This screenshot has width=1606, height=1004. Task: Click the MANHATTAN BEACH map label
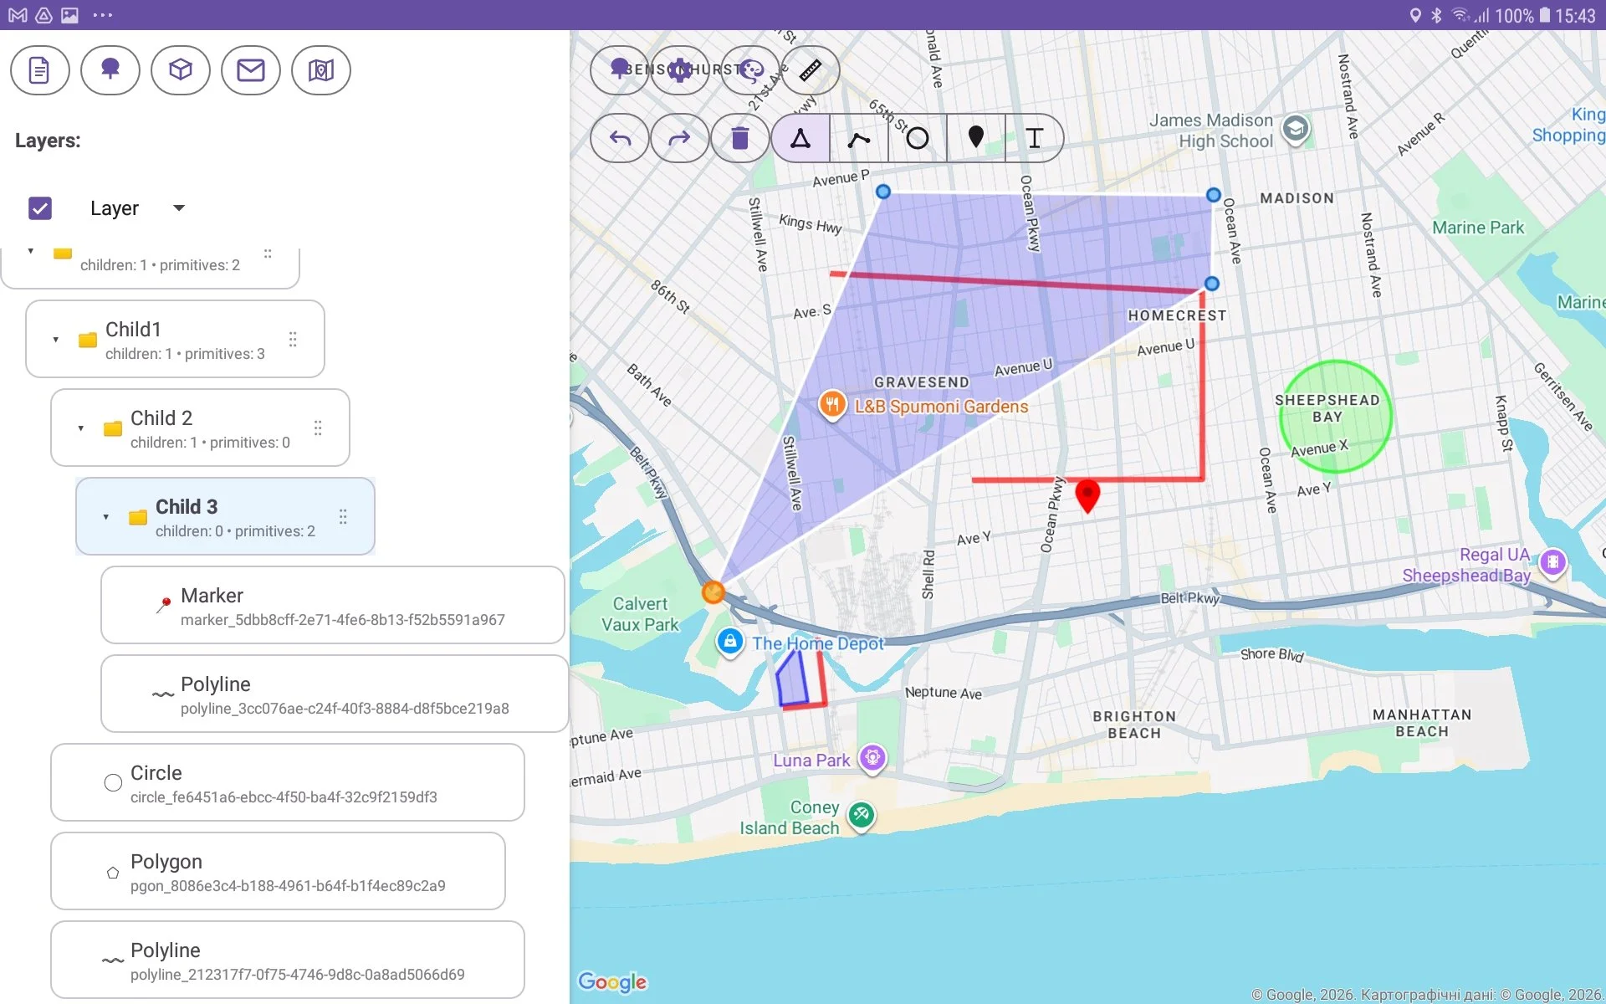1422,723
